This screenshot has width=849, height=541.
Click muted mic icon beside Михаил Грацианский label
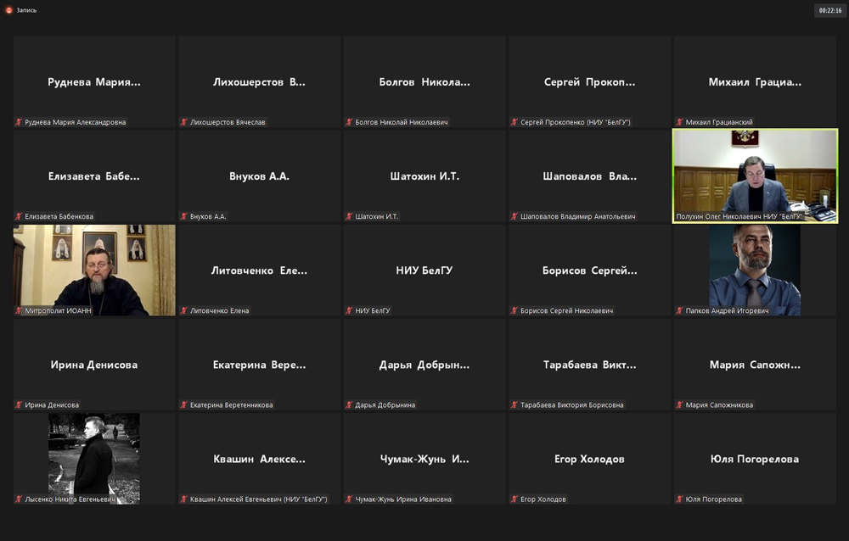tap(679, 122)
